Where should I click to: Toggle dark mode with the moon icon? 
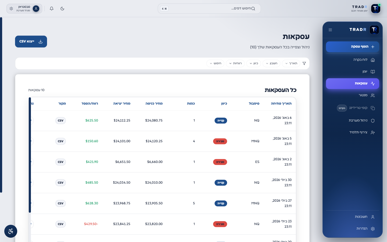(x=62, y=9)
